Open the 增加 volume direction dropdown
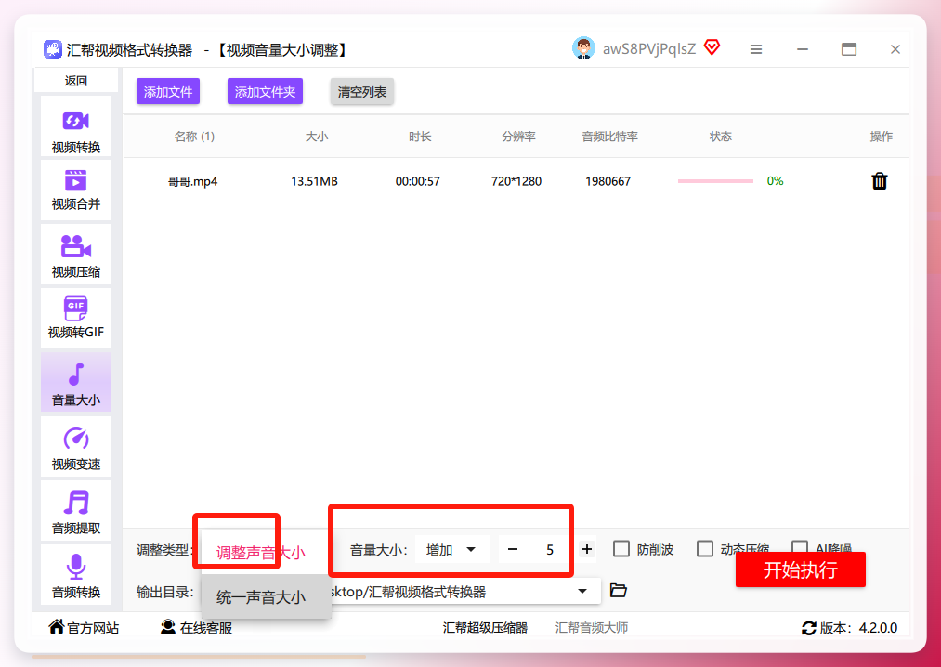941x667 pixels. click(451, 549)
